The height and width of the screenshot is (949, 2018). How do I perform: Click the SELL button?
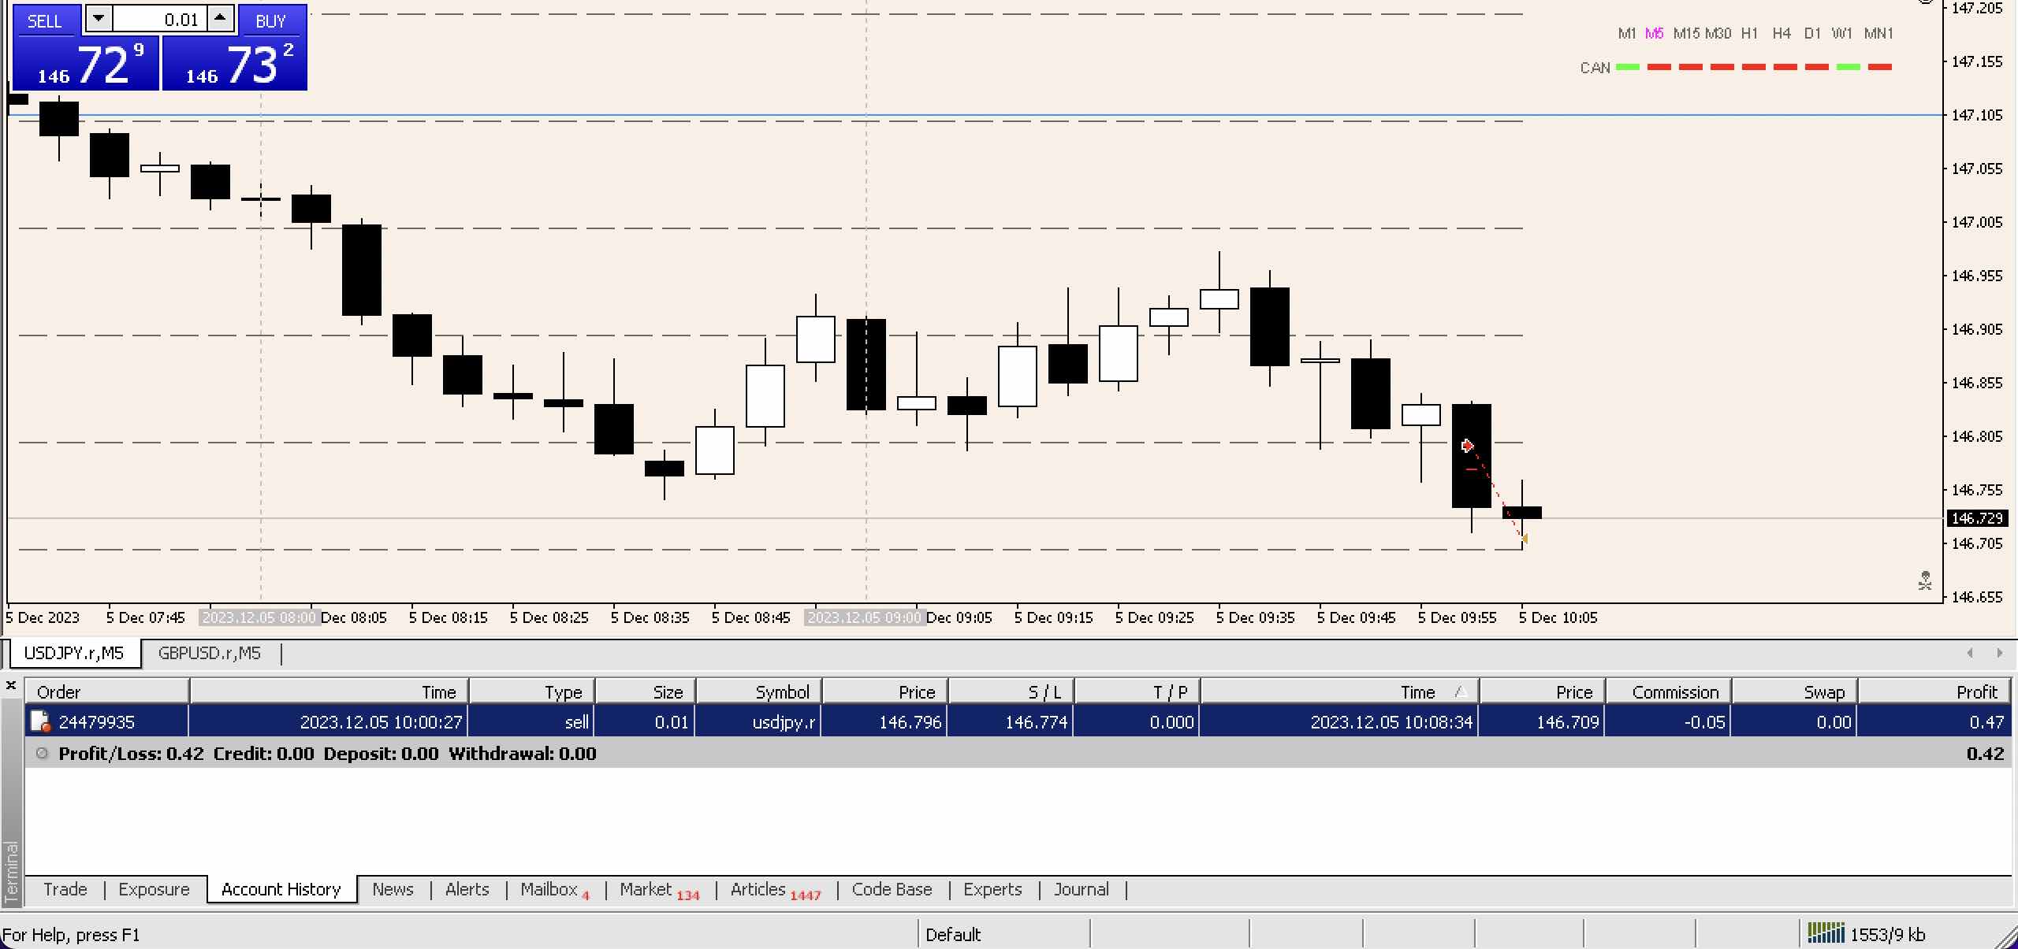pyautogui.click(x=44, y=21)
